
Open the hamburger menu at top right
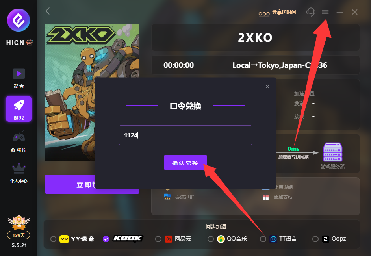tap(325, 12)
